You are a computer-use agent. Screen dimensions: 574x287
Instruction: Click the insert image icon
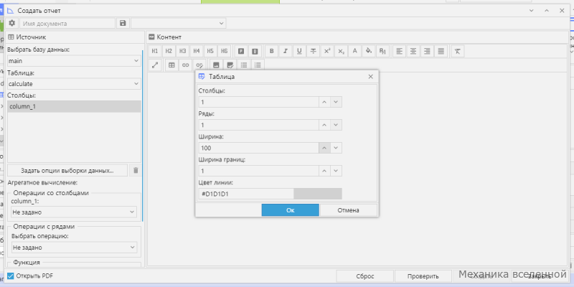point(216,65)
